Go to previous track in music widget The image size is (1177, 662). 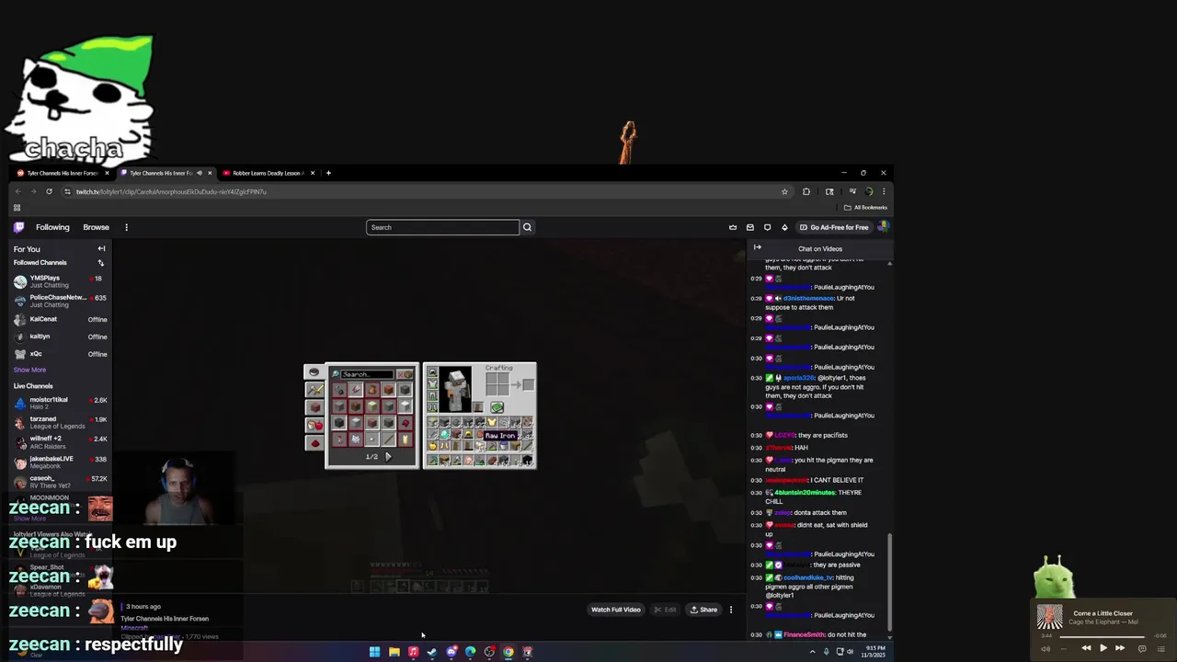(x=1086, y=648)
